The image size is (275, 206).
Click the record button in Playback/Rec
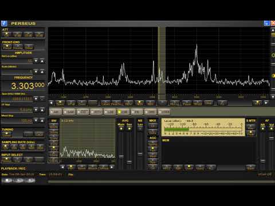click(30, 180)
